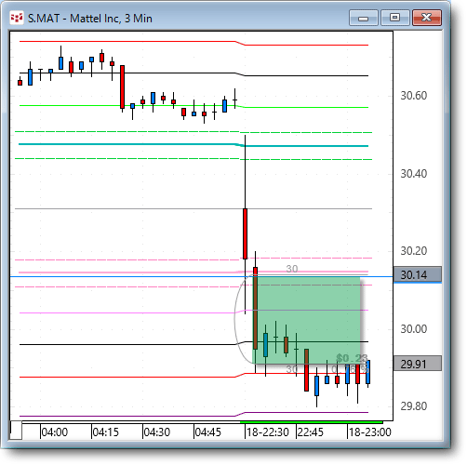The height and width of the screenshot is (465, 467).
Task: Click the 04:45 time axis marker
Action: [208, 432]
